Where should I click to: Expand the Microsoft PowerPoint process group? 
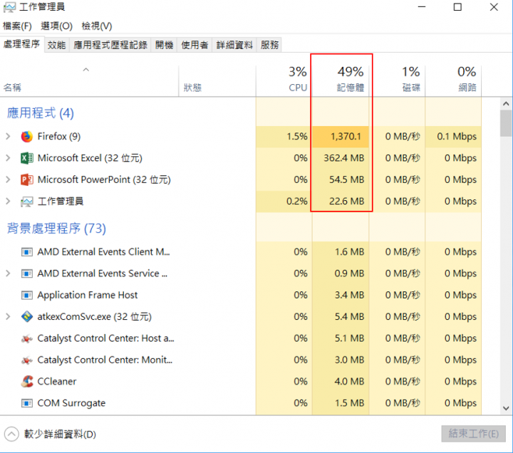pos(8,179)
